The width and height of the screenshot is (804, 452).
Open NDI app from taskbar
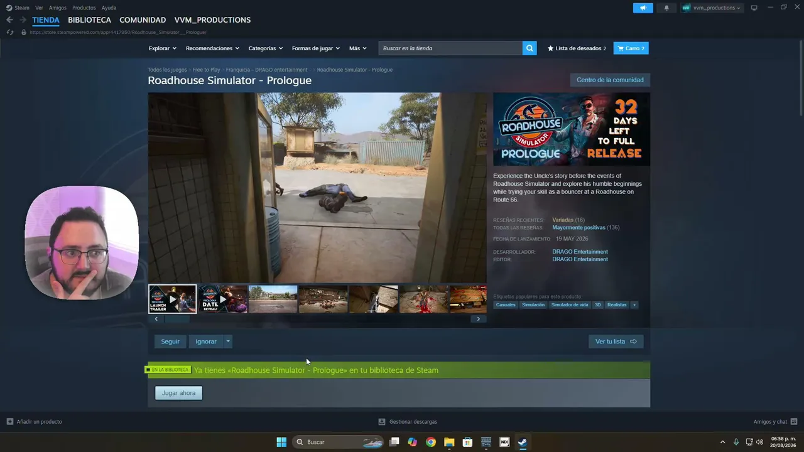click(x=504, y=442)
